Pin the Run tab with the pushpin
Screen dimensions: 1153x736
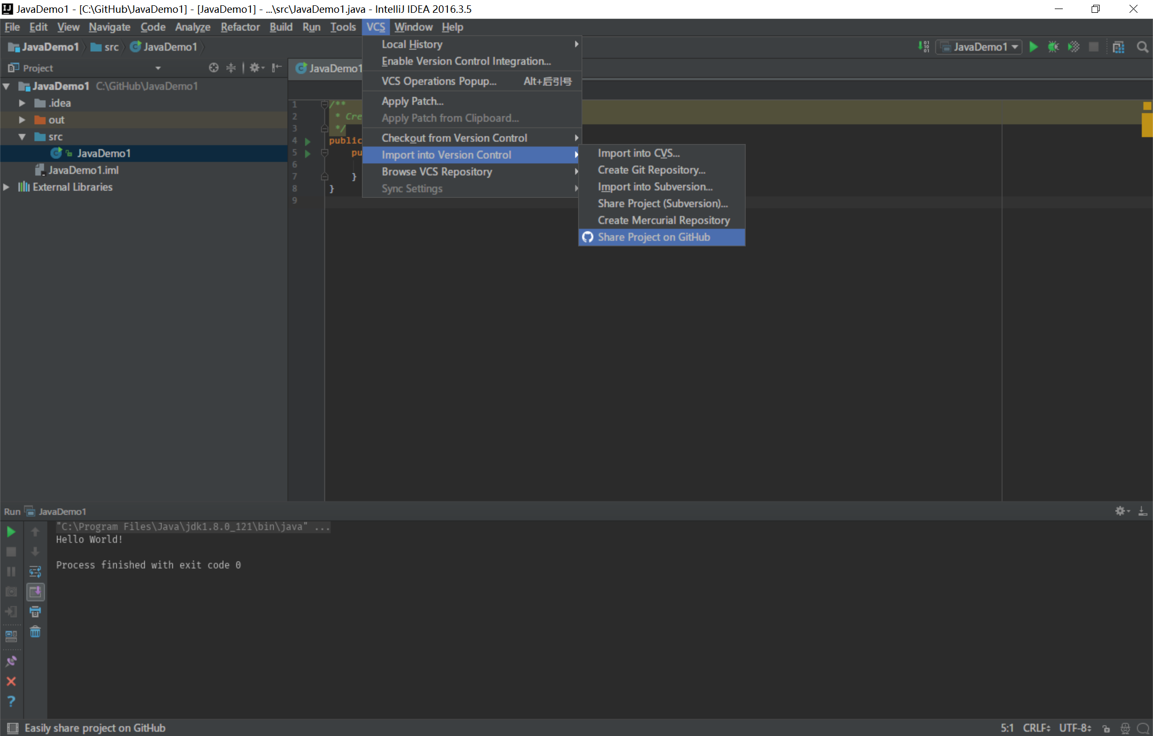tap(11, 661)
